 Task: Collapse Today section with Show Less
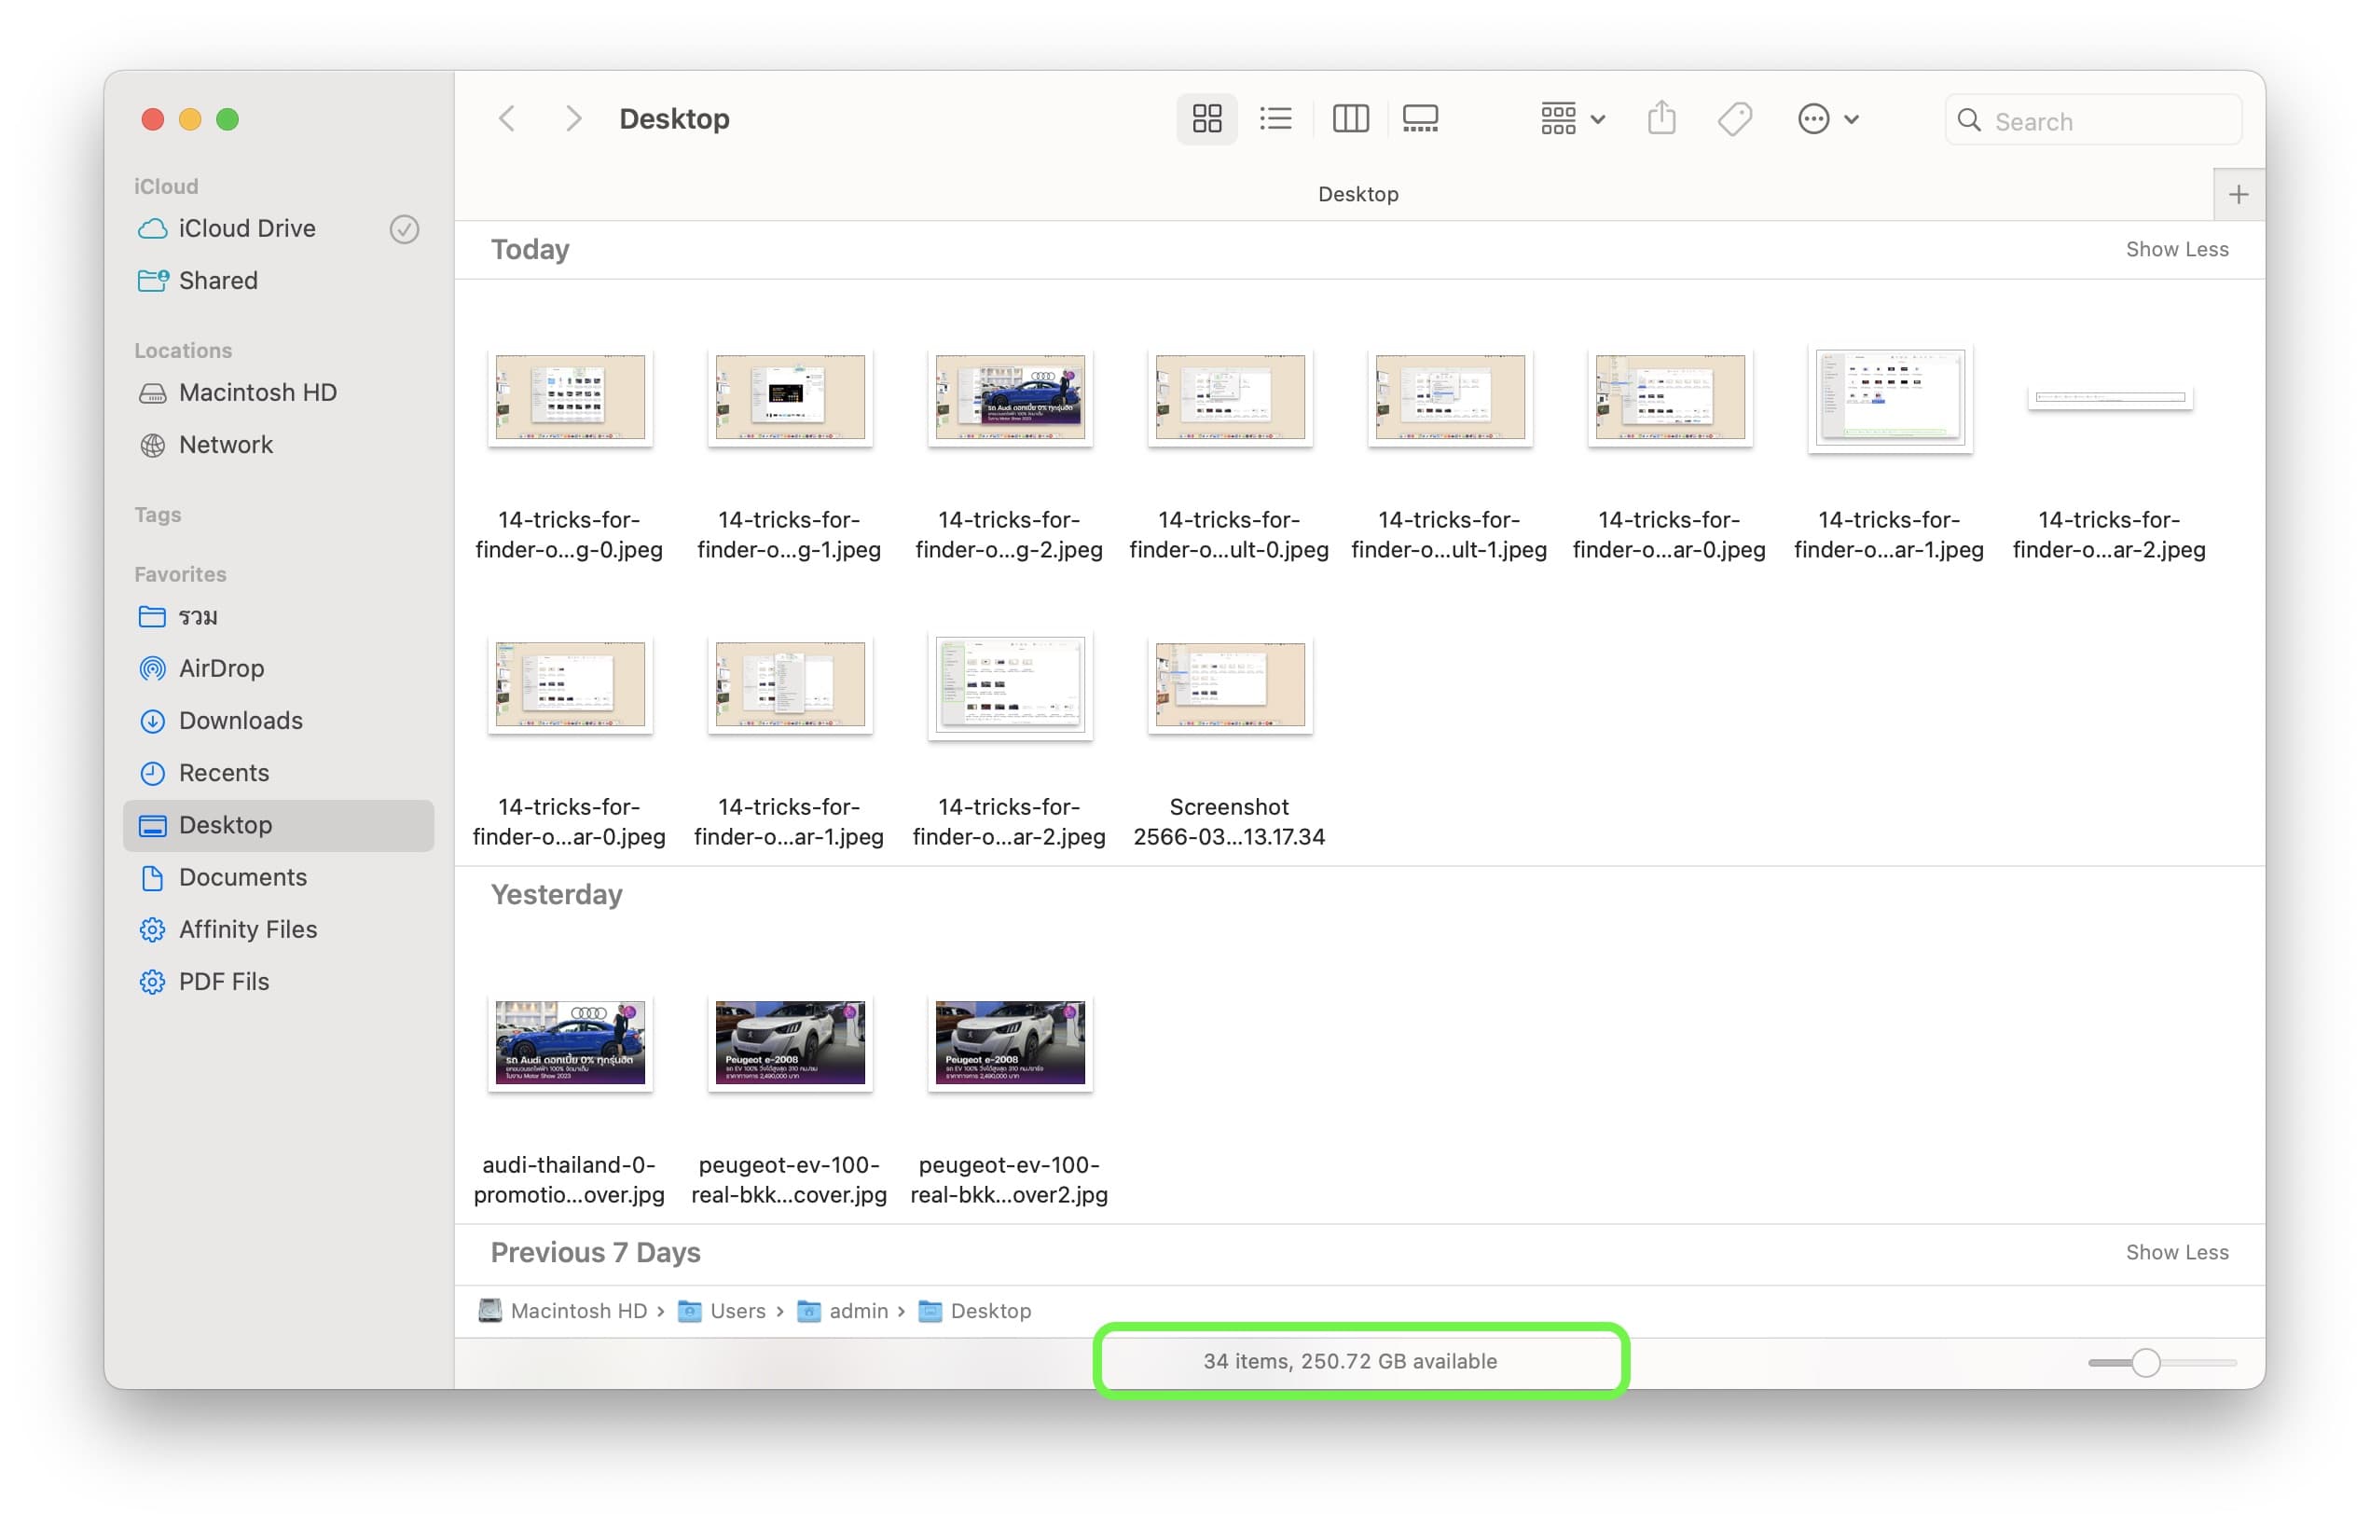coord(2176,250)
